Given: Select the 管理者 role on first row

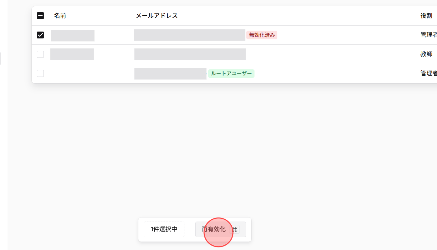Looking at the screenshot, I should point(428,34).
